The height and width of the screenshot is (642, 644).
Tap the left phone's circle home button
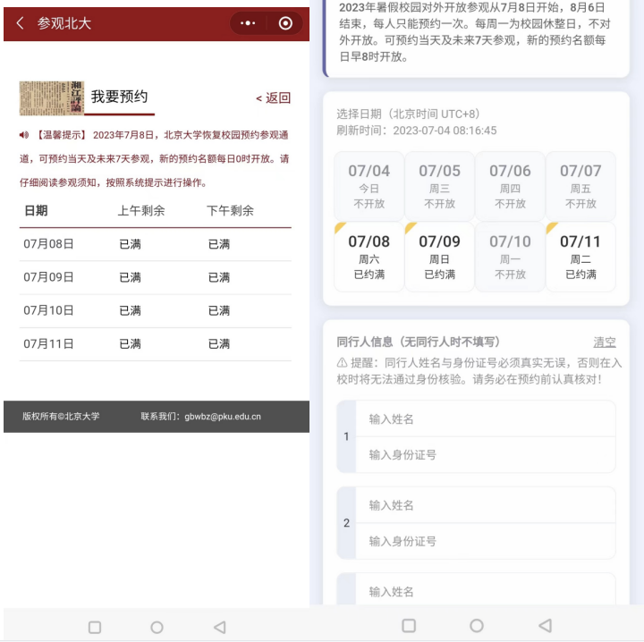(x=157, y=627)
